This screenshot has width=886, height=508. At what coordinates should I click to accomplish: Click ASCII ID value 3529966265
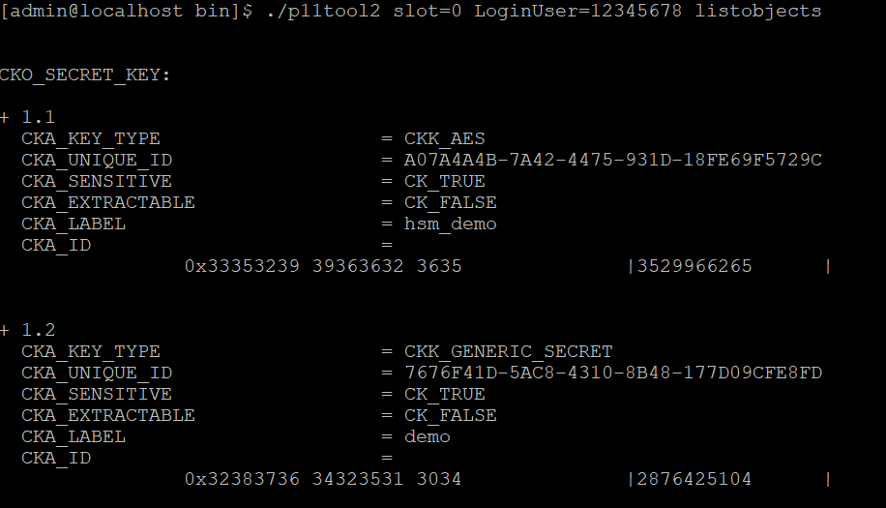point(694,266)
